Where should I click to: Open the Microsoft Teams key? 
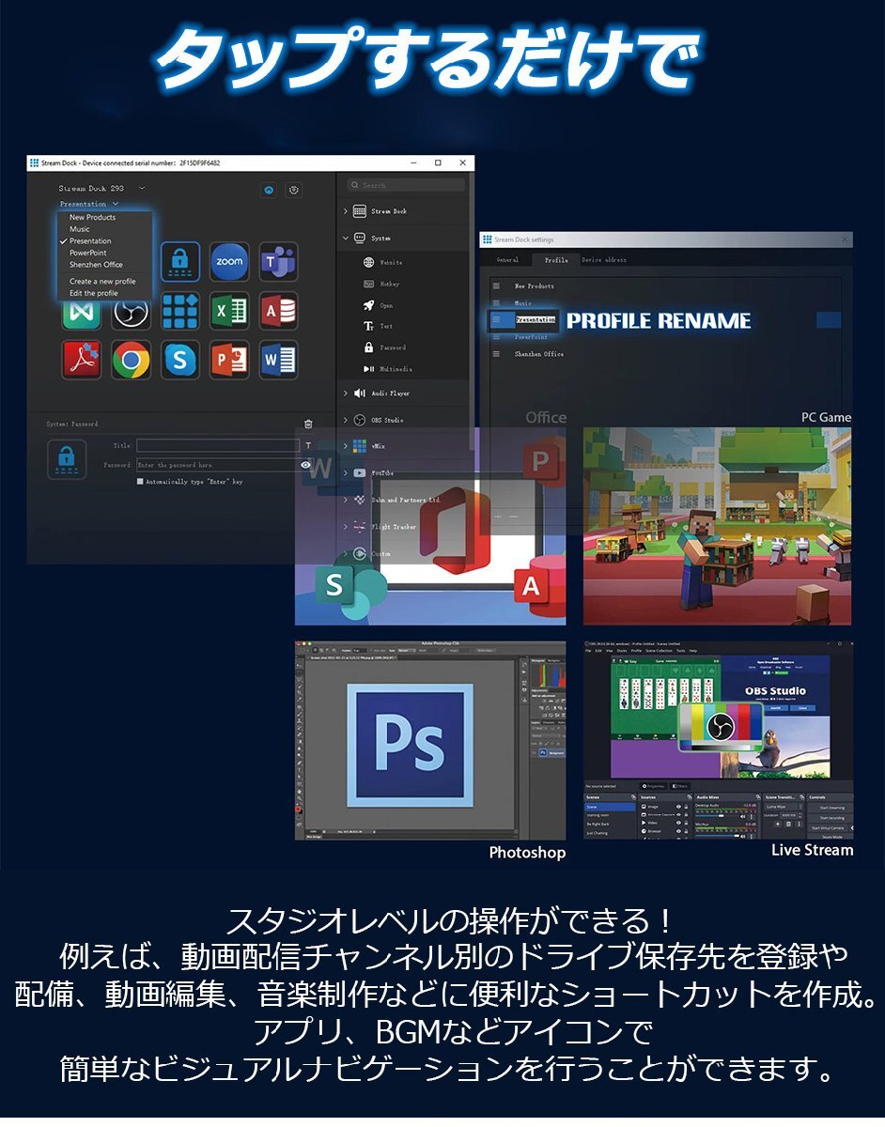coord(278,261)
